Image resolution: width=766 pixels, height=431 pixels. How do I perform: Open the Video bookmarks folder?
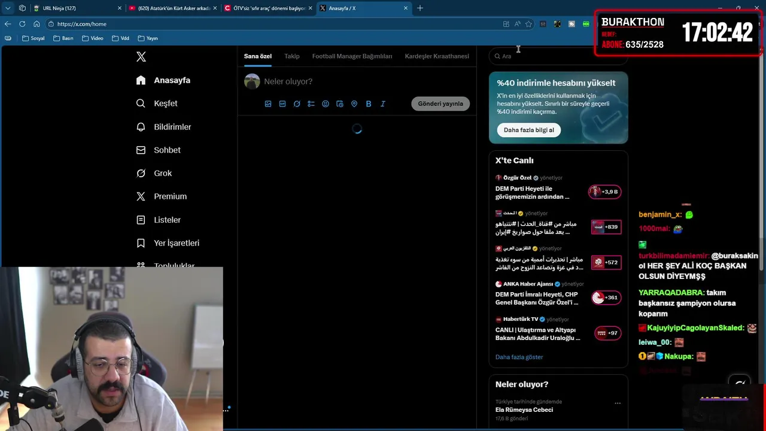(93, 38)
